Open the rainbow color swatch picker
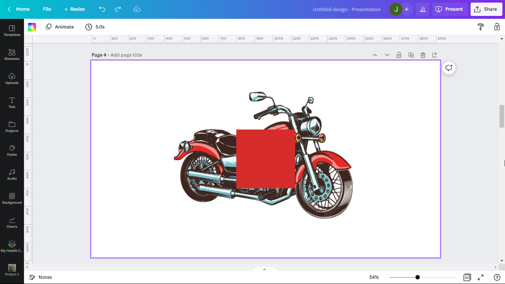The image size is (505, 284). [32, 27]
